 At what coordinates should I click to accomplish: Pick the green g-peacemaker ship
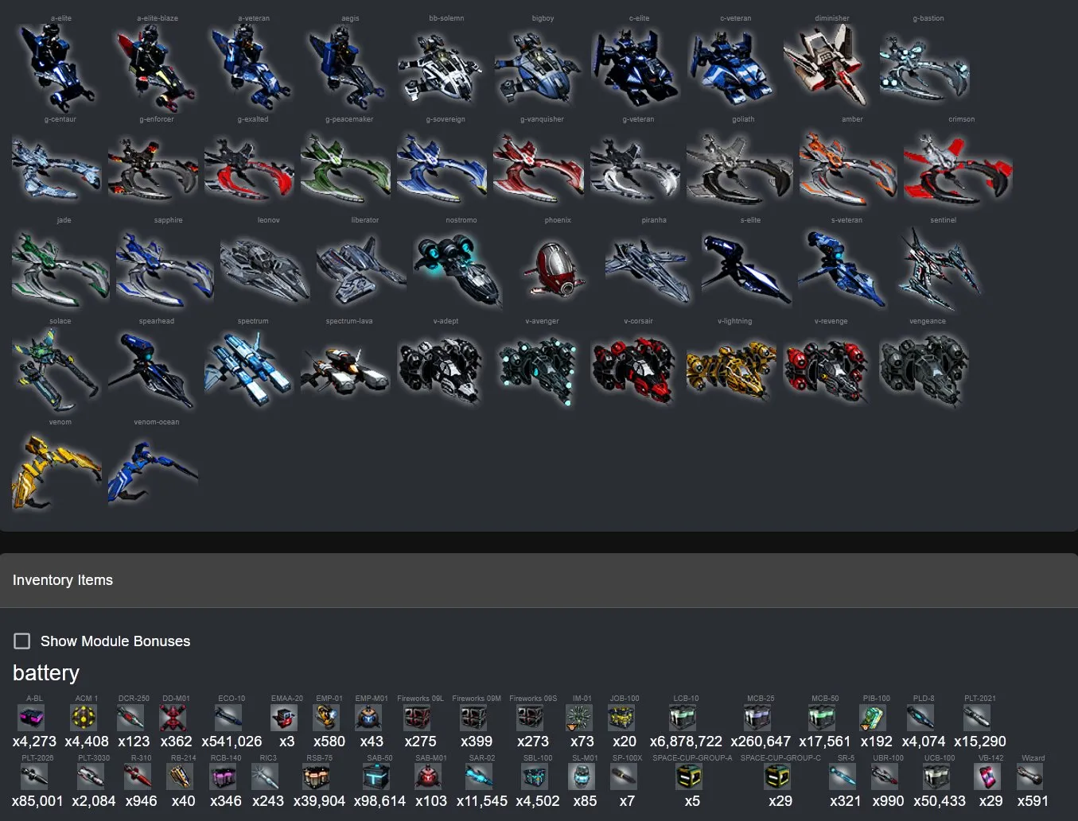[345, 169]
